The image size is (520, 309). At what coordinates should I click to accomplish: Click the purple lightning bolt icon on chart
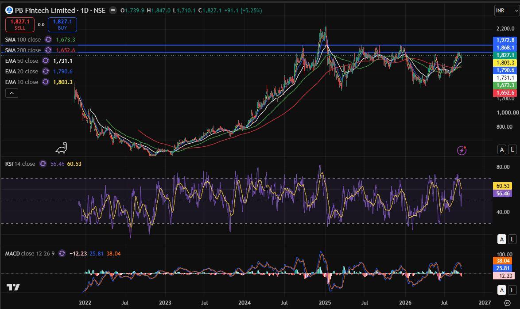coord(462,151)
